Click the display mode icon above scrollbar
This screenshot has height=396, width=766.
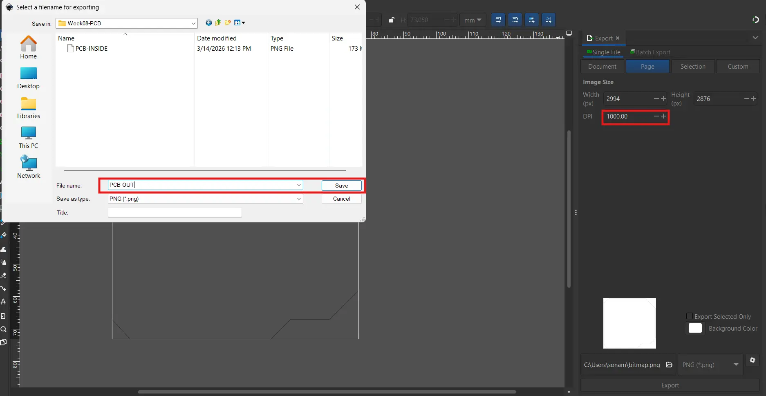coord(569,33)
